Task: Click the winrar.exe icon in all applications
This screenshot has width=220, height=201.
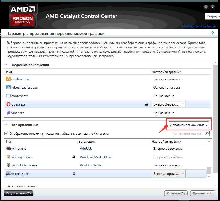Action: tap(8, 149)
